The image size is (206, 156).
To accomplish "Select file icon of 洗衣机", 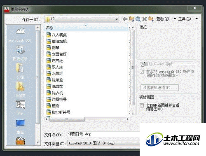I will tap(49, 93).
